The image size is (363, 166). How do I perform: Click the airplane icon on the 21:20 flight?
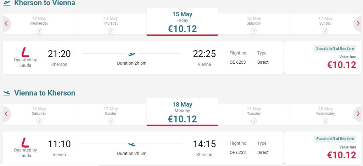tap(132, 54)
